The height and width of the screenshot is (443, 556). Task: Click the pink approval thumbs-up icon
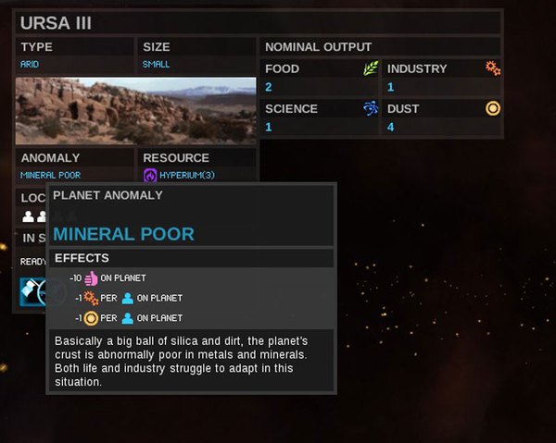[91, 277]
